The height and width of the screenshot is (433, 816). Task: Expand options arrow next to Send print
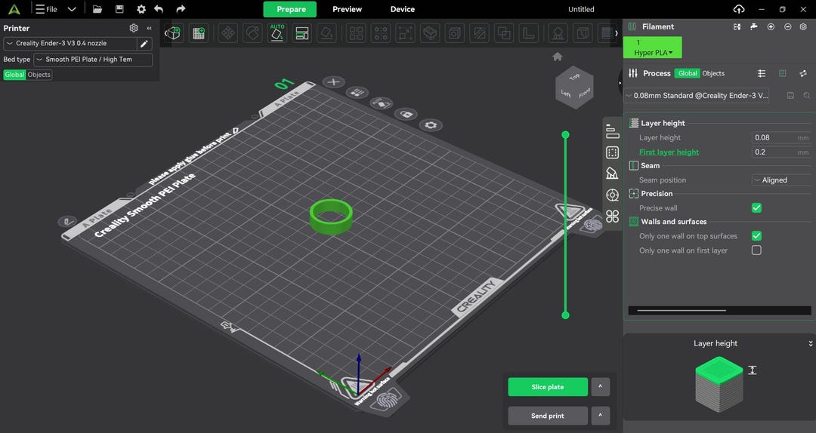[601, 416]
